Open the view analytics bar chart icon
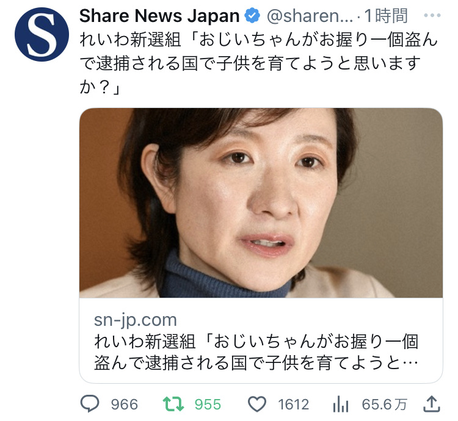The image size is (458, 421). point(341,404)
